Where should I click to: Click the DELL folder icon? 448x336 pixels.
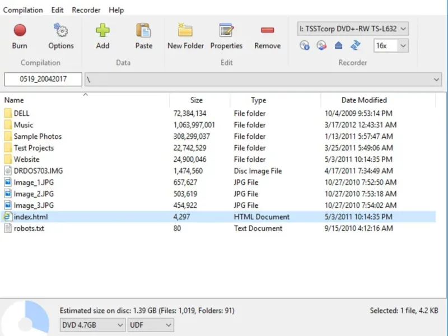pyautogui.click(x=8, y=113)
